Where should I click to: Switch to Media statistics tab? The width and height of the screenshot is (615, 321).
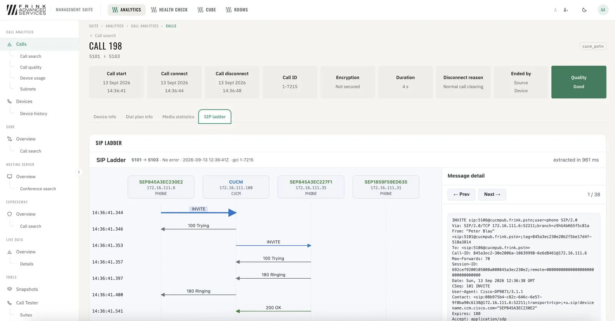pyautogui.click(x=178, y=117)
